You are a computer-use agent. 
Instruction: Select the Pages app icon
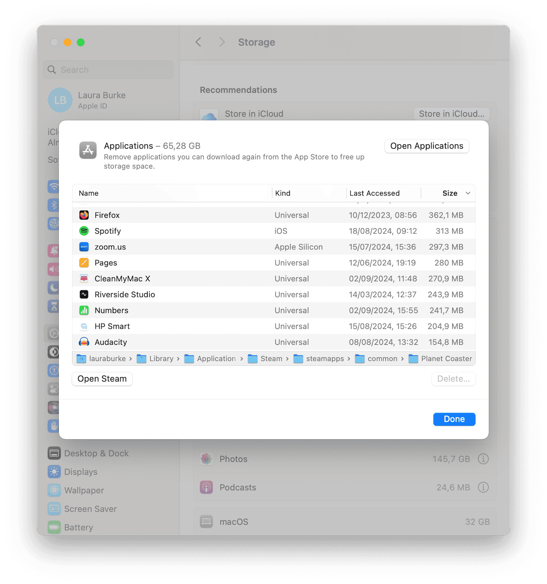click(84, 262)
